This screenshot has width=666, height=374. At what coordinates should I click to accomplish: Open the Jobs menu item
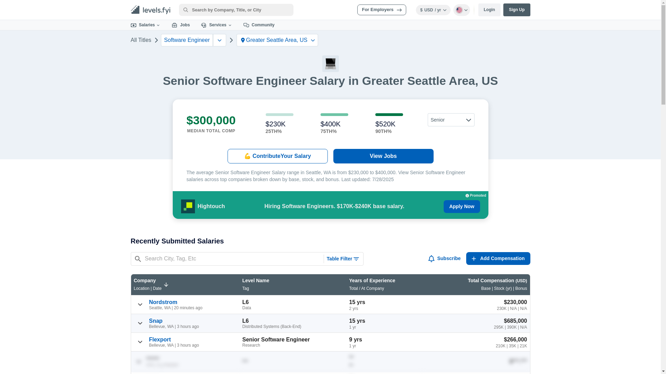(181, 25)
